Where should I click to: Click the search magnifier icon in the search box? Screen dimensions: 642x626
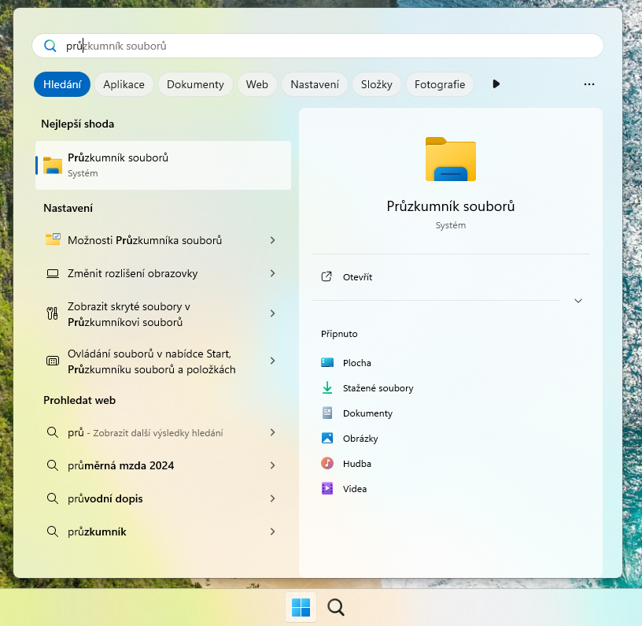click(50, 46)
